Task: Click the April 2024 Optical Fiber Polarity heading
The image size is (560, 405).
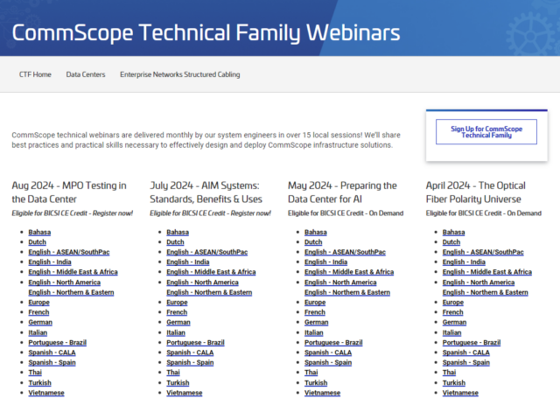Action: pos(475,192)
